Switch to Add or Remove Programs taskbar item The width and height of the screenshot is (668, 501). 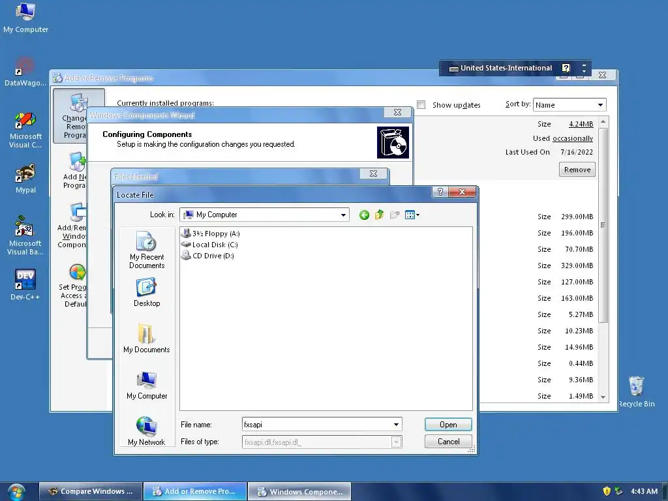[195, 491]
